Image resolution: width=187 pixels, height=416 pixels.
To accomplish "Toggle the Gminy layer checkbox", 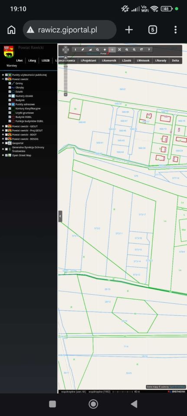I will pos(10,83).
